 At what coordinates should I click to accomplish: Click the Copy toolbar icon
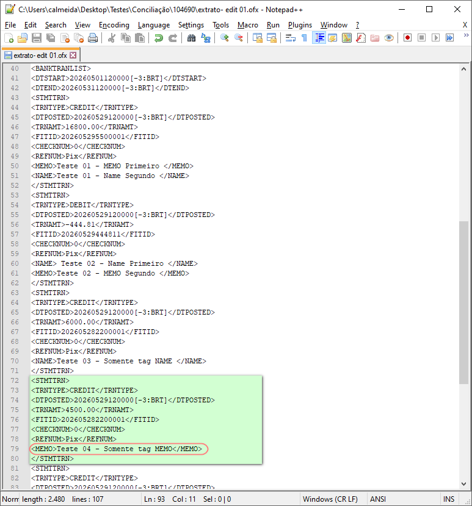pyautogui.click(x=125, y=38)
